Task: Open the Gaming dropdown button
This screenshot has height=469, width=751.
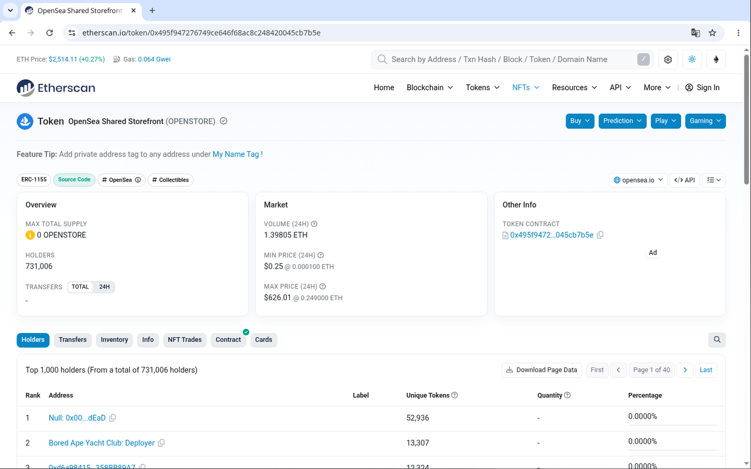Action: click(705, 121)
